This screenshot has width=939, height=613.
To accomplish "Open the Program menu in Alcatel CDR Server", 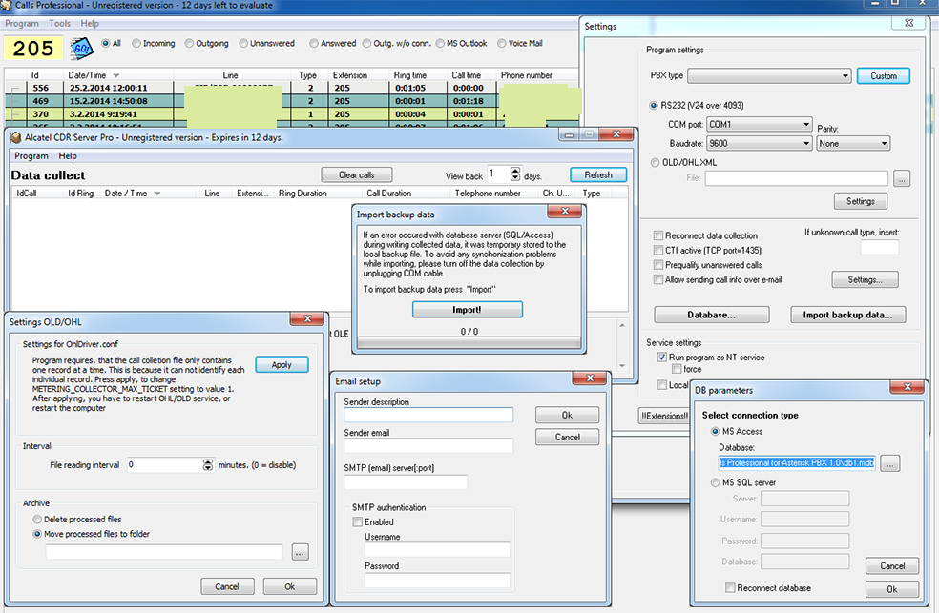I will click(31, 156).
